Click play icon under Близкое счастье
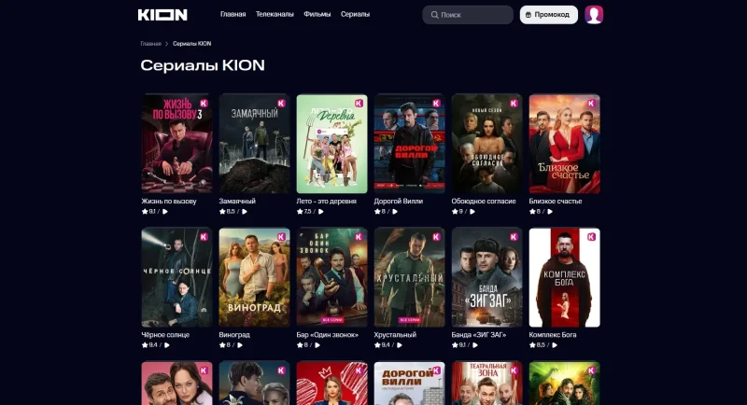Screen dimensions: 747x405 coord(550,212)
